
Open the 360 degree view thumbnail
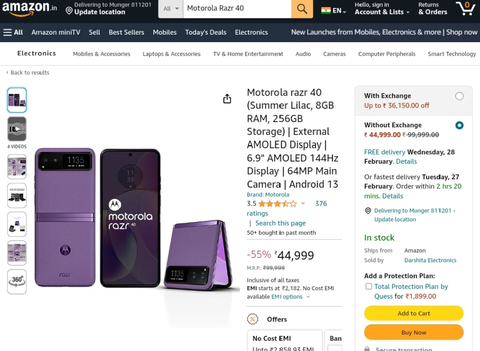click(x=17, y=282)
